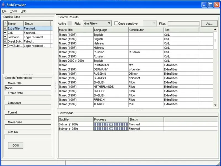Uncheck the Podnapisi site checkbox
The width and height of the screenshot is (221, 166).
click(5, 37)
